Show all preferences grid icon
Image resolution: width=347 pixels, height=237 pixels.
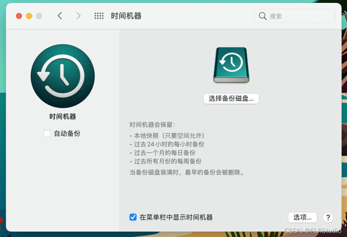(x=99, y=16)
